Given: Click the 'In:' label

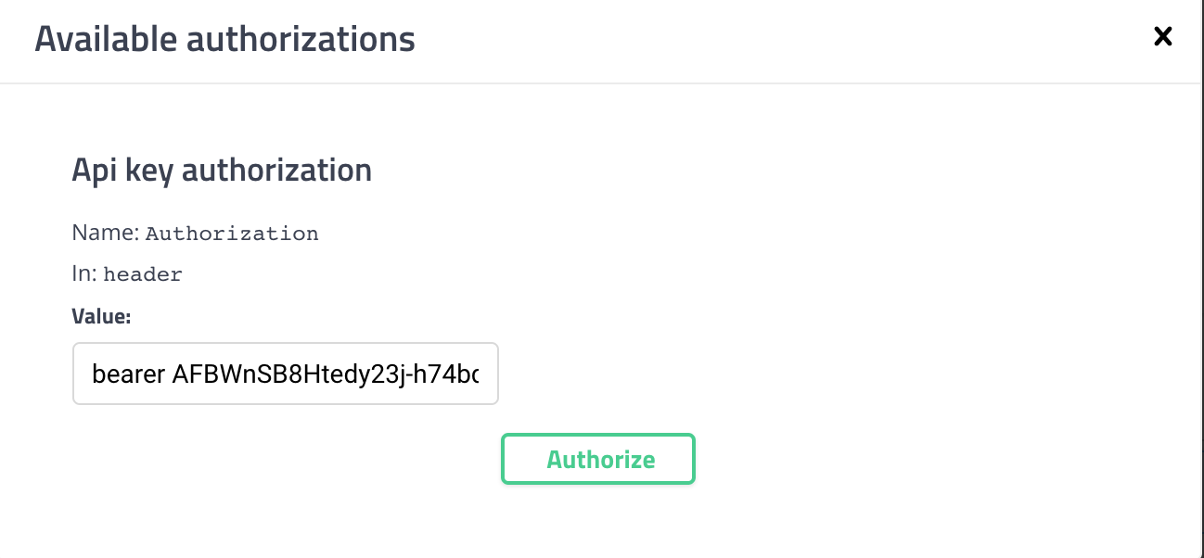Looking at the screenshot, I should tap(84, 273).
